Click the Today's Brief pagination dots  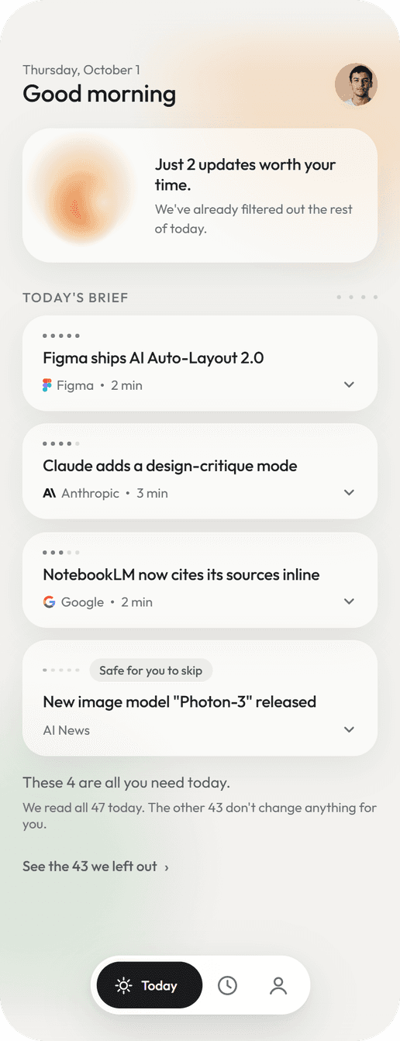pyautogui.click(x=357, y=298)
